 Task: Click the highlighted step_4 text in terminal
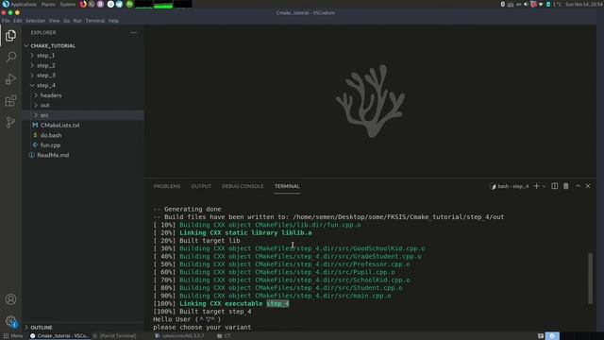pyautogui.click(x=277, y=304)
